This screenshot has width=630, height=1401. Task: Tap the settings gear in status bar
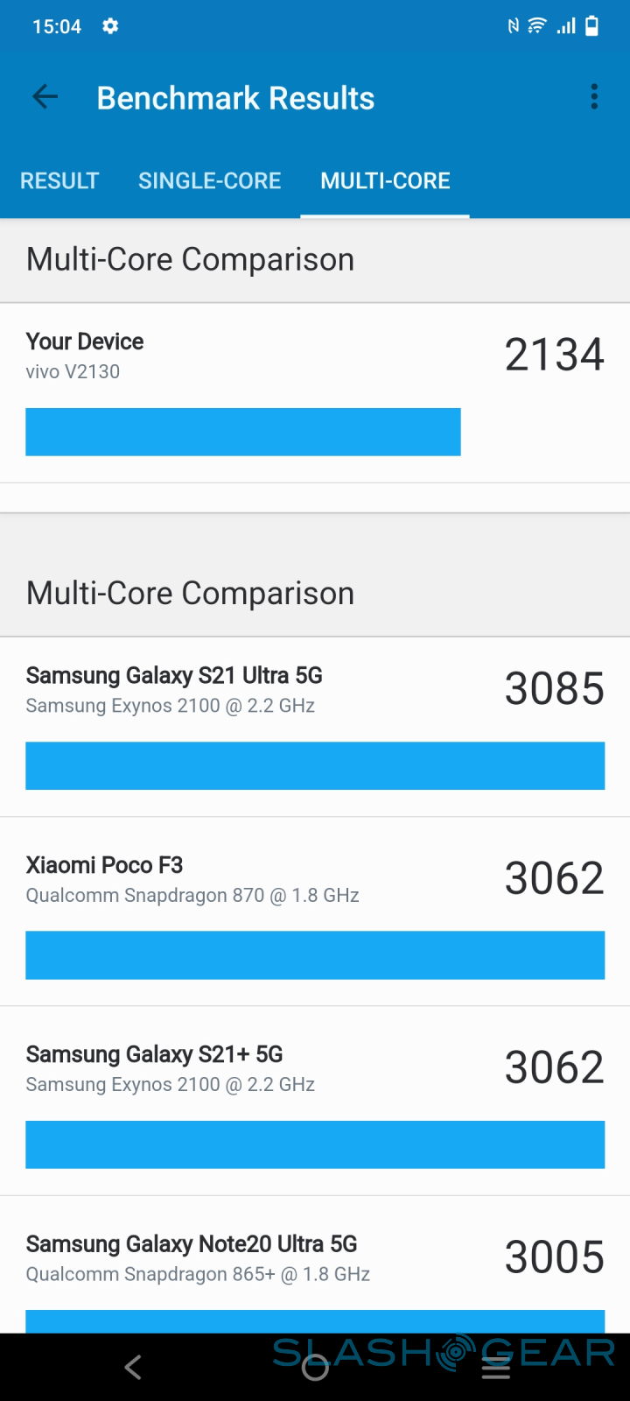[110, 26]
